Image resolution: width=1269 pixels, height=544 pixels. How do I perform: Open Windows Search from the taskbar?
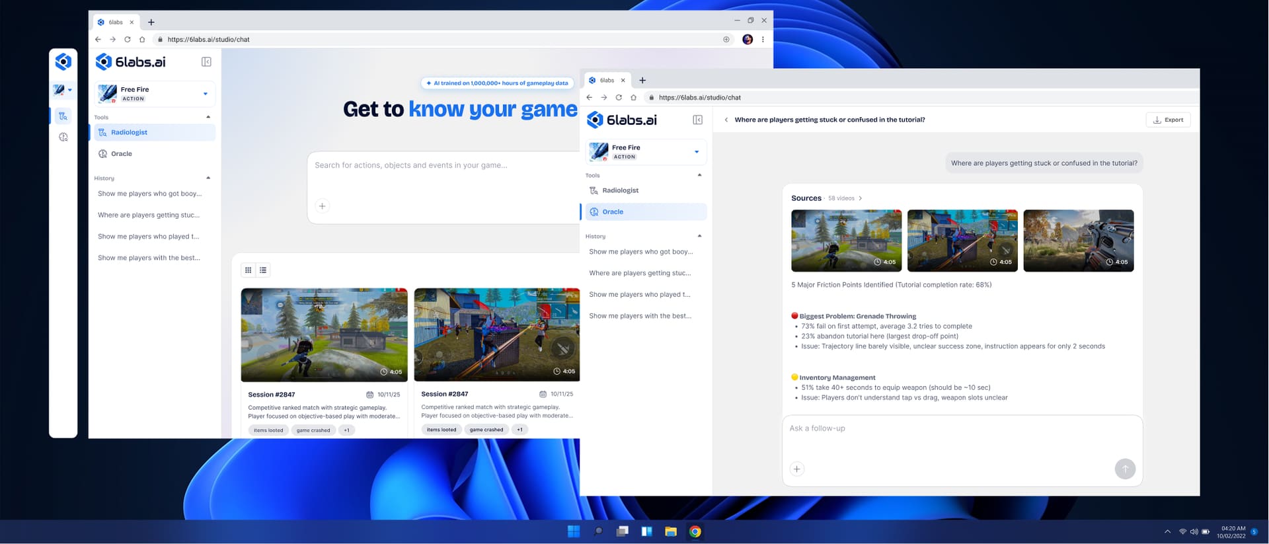(x=598, y=531)
